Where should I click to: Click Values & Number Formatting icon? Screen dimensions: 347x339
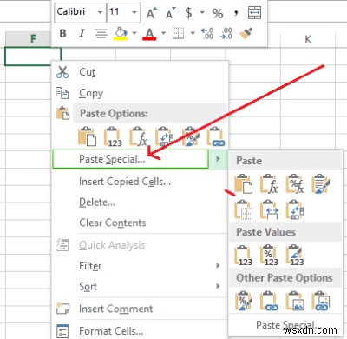269,256
